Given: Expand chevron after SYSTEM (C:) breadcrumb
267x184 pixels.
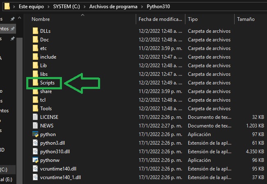Looking at the screenshot, I should pyautogui.click(x=84, y=7).
